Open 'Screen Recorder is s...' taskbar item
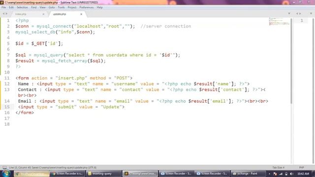 click(68, 174)
